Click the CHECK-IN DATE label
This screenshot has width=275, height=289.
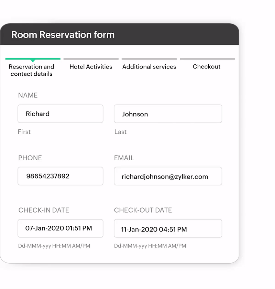click(44, 210)
